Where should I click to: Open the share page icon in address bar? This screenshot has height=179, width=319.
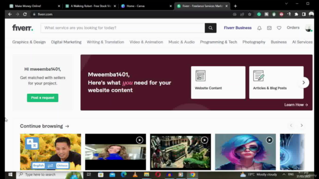[x=242, y=14]
